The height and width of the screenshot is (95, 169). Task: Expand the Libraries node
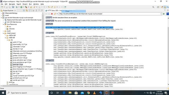pyautogui.click(x=5, y=29)
